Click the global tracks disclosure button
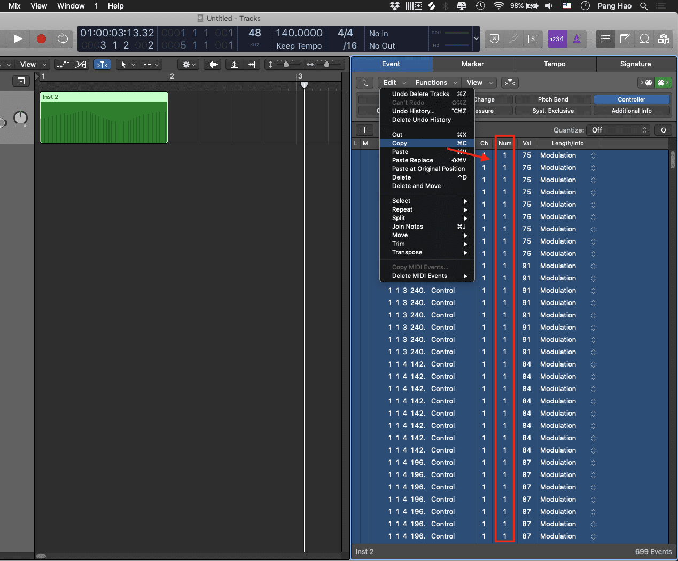 point(21,81)
